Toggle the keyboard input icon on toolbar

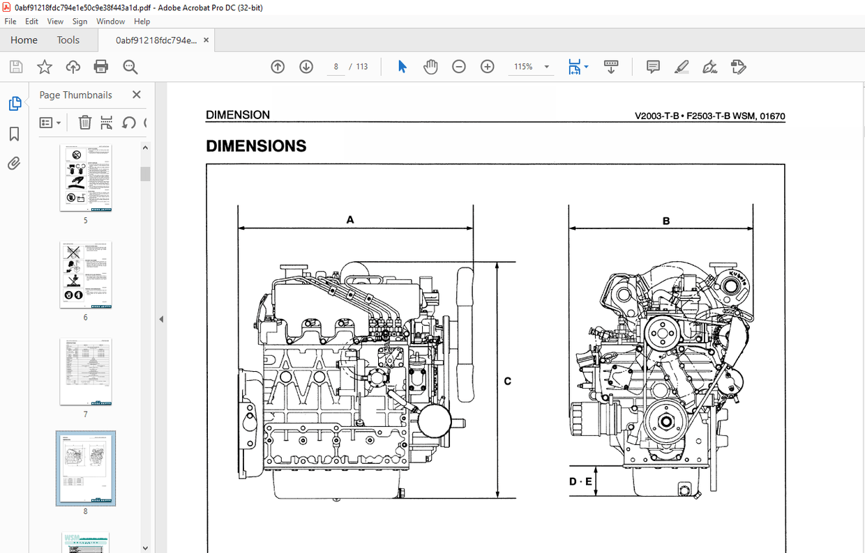tap(611, 66)
